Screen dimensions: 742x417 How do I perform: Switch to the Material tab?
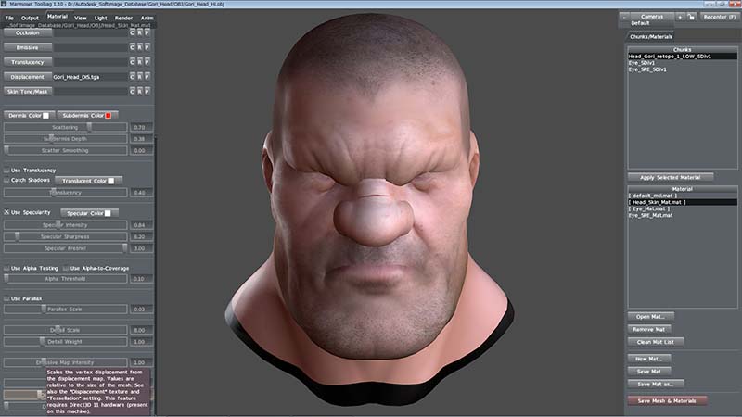[58, 17]
